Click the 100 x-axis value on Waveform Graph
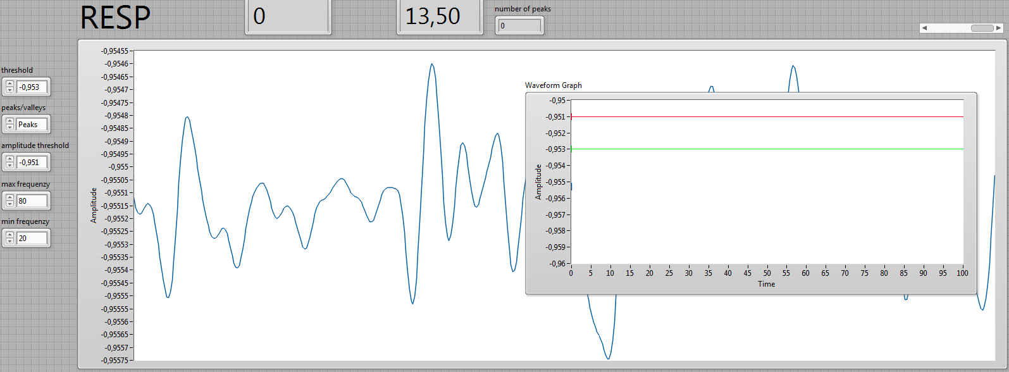 (962, 273)
